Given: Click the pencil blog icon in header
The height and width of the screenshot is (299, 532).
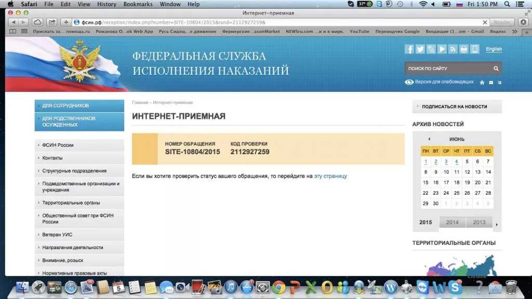Looking at the screenshot, I should point(431,49).
